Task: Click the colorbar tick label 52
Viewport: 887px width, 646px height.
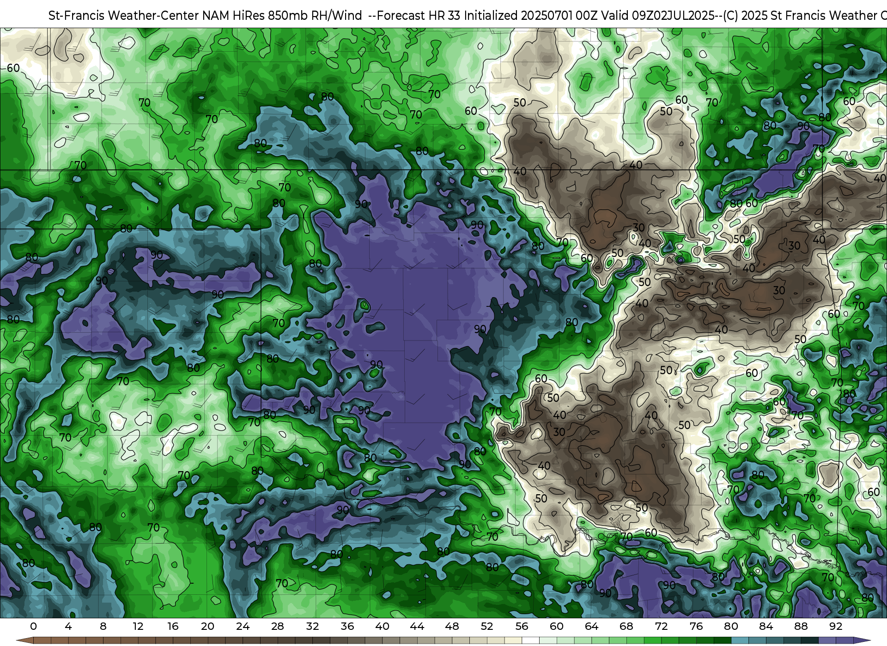Action: coord(487,626)
